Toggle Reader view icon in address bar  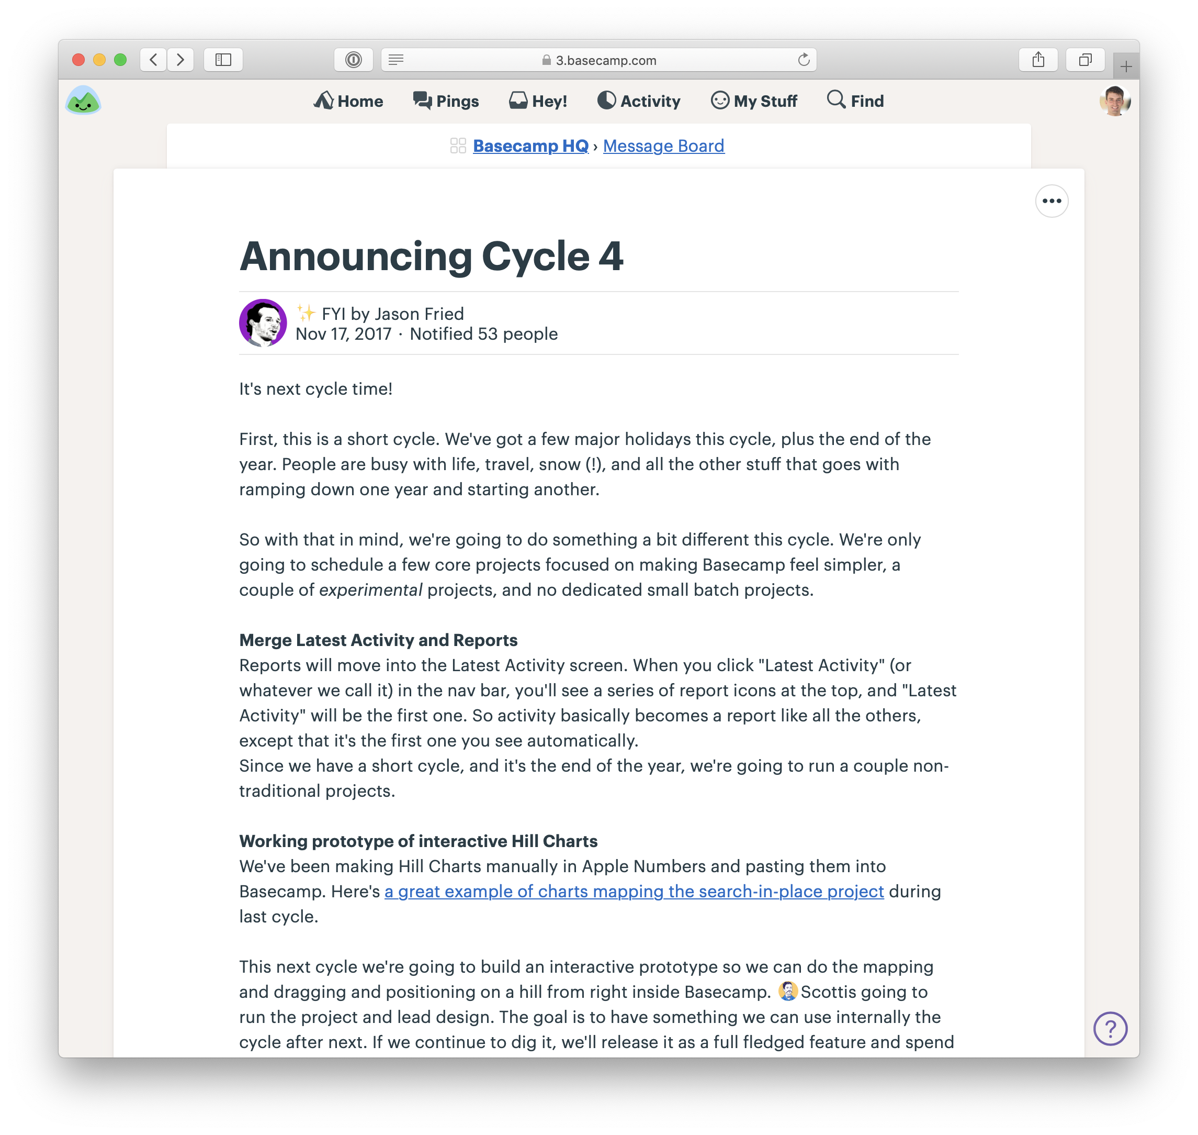point(396,60)
